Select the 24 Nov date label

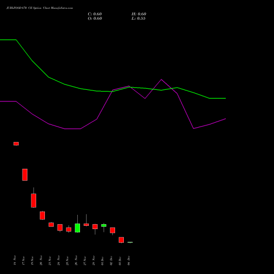pos(59,260)
